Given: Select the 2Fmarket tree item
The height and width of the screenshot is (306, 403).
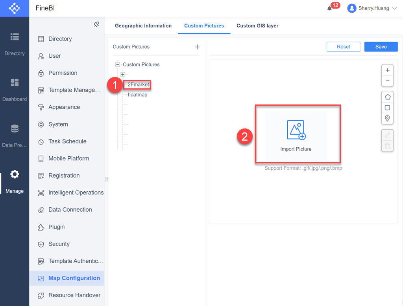Looking at the screenshot, I should pyautogui.click(x=138, y=84).
